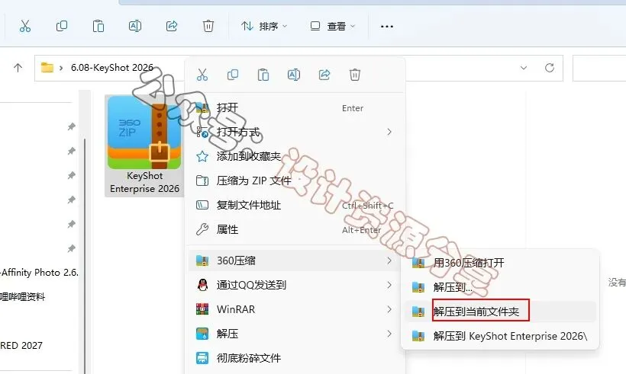Viewport: 626px width, 374px height.
Task: Choose 解压到... in the submenu
Action: 500,287
